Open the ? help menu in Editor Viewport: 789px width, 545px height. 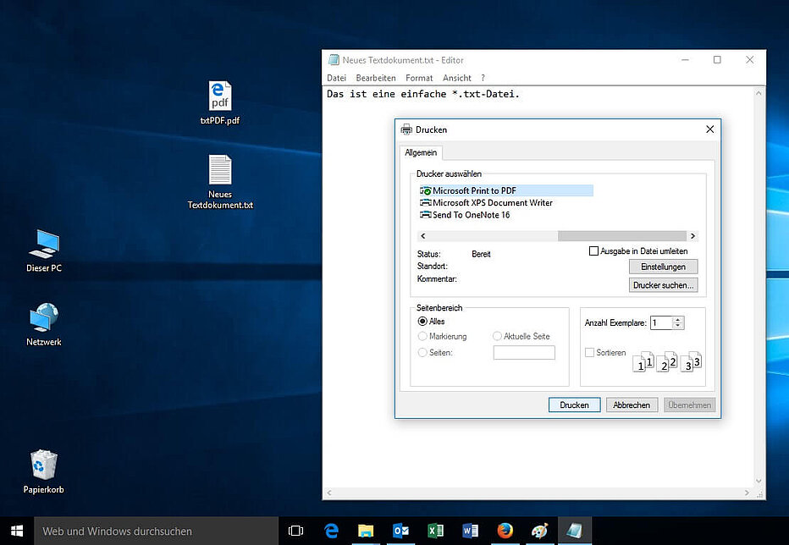483,78
